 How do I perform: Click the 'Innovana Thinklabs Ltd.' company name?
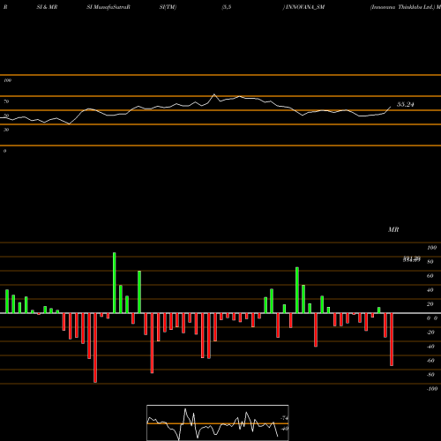(402, 7)
